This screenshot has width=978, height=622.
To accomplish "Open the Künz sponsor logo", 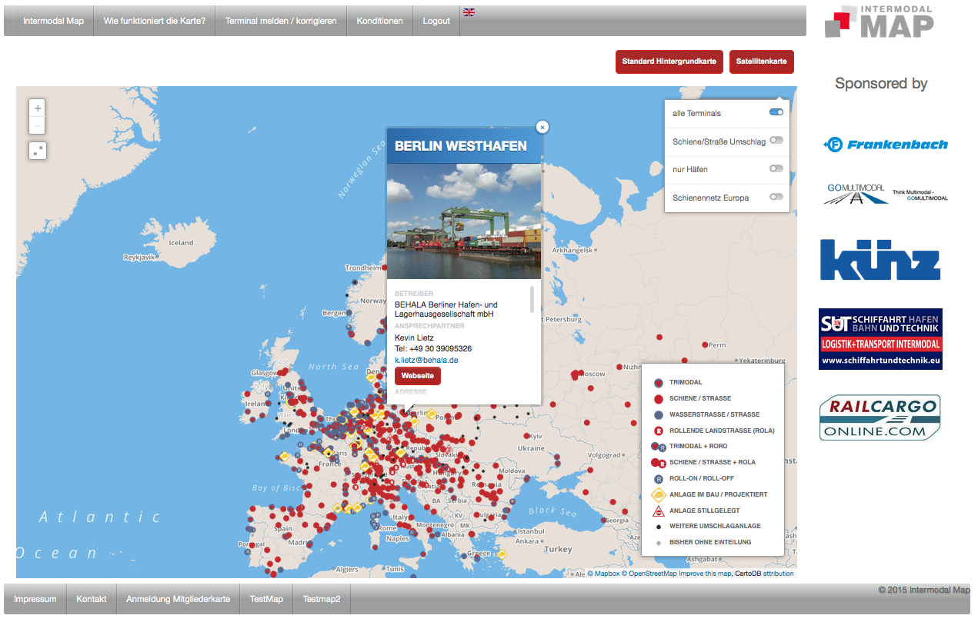I will [x=880, y=259].
